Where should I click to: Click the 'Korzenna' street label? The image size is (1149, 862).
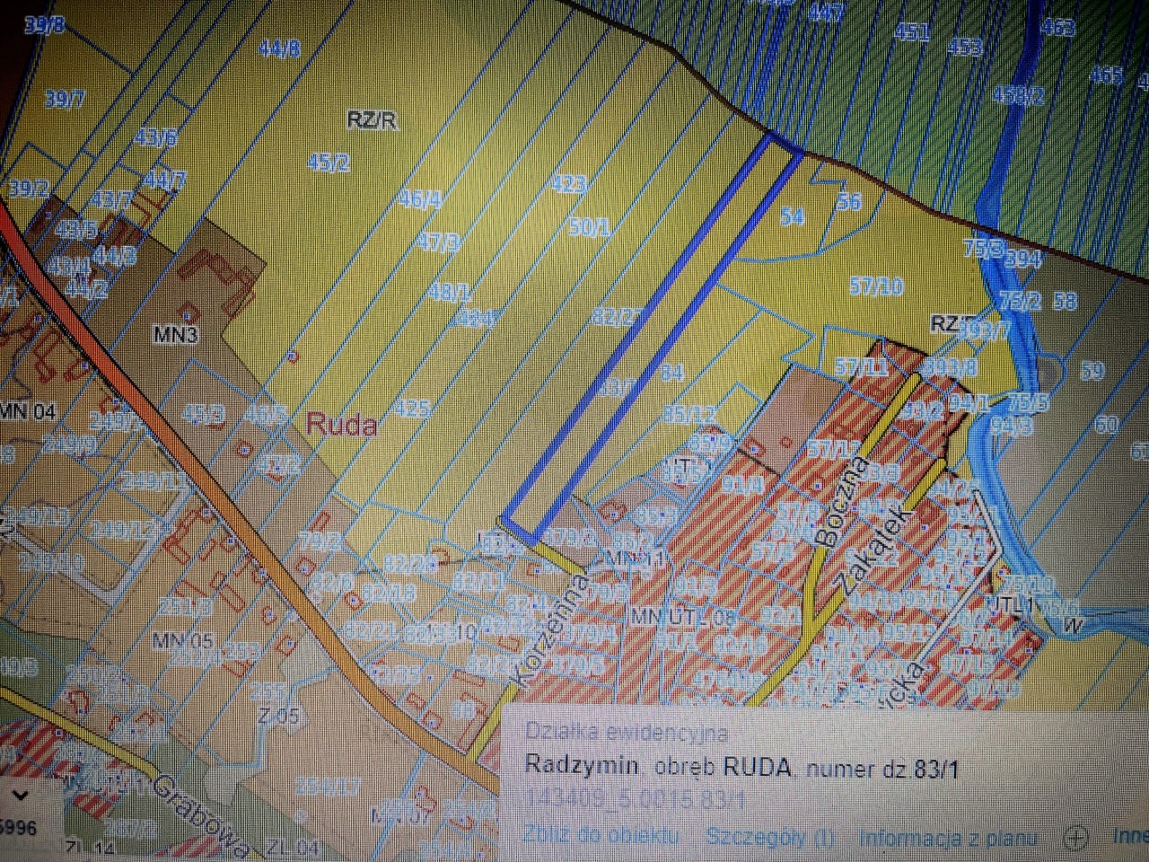point(550,628)
